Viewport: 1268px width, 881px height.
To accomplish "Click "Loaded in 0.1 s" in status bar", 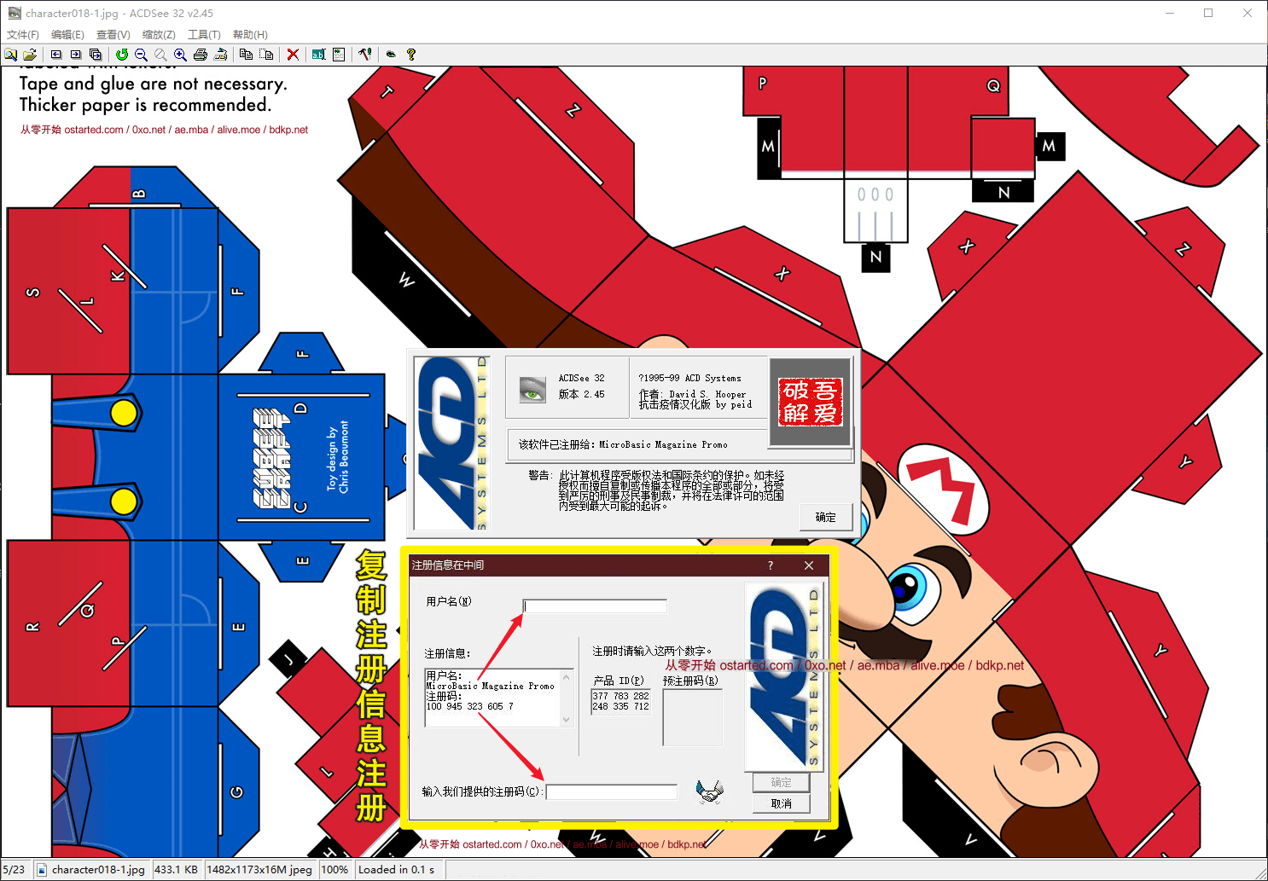I will tap(397, 870).
